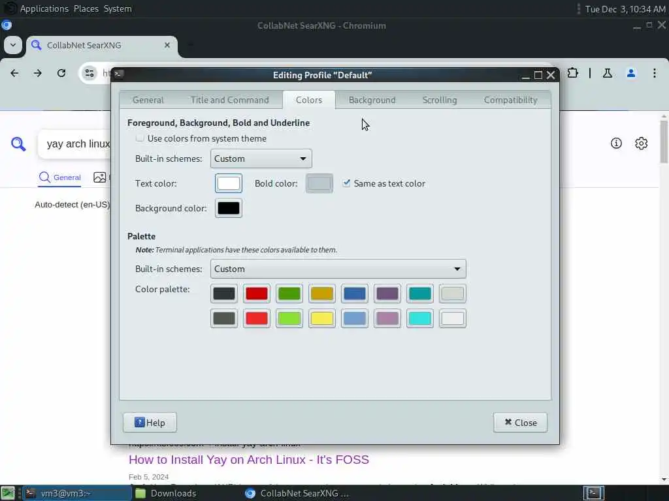Open foreground Built-in schemes dropdown
The height and width of the screenshot is (501, 669).
261,159
